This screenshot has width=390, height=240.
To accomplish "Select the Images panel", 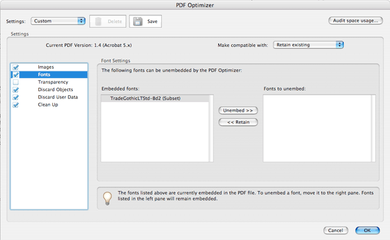I will tap(46, 67).
